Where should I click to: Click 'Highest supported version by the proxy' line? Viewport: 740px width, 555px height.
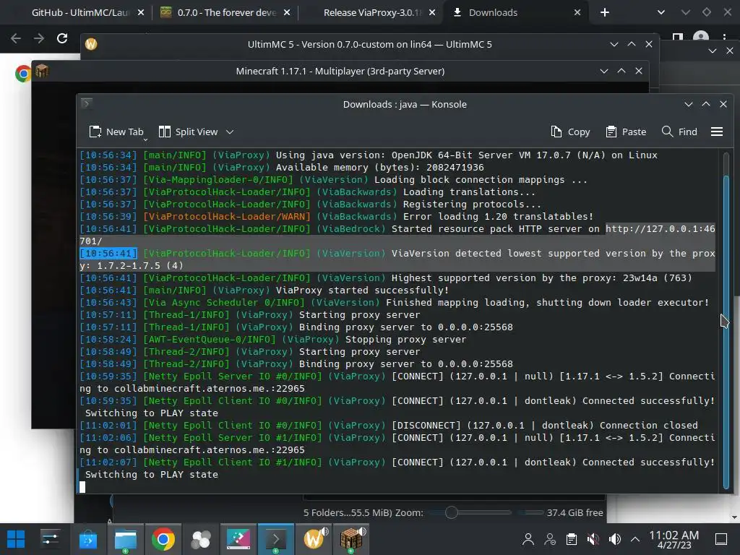386,278
